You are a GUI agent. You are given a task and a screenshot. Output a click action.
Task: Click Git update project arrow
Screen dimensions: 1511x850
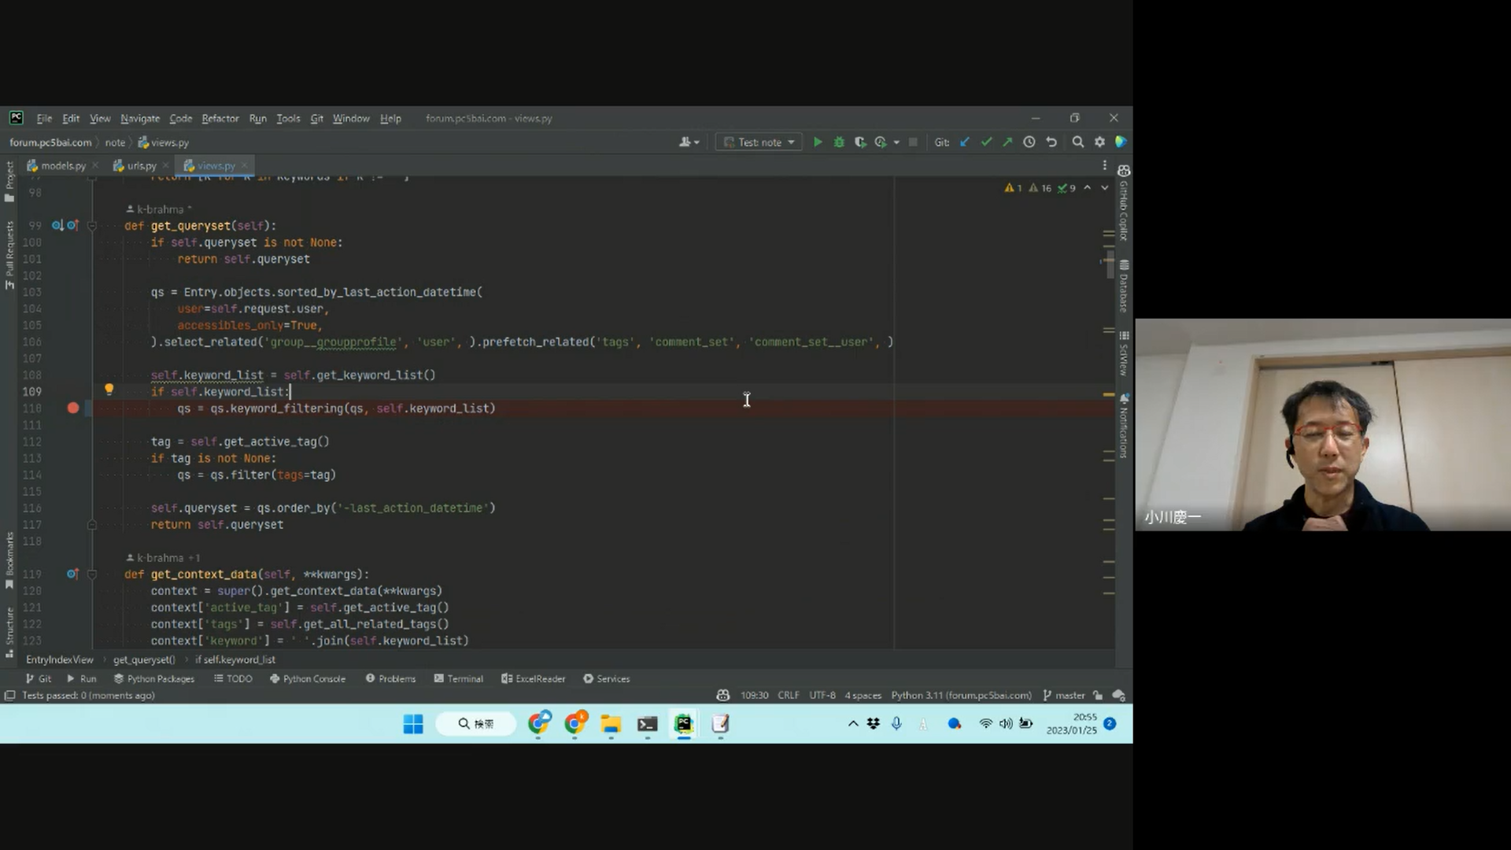965,142
